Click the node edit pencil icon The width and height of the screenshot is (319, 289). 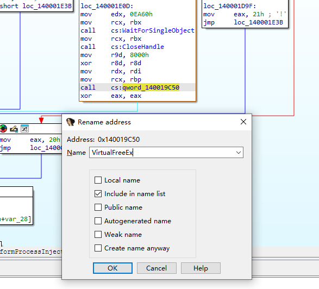pyautogui.click(x=14, y=129)
